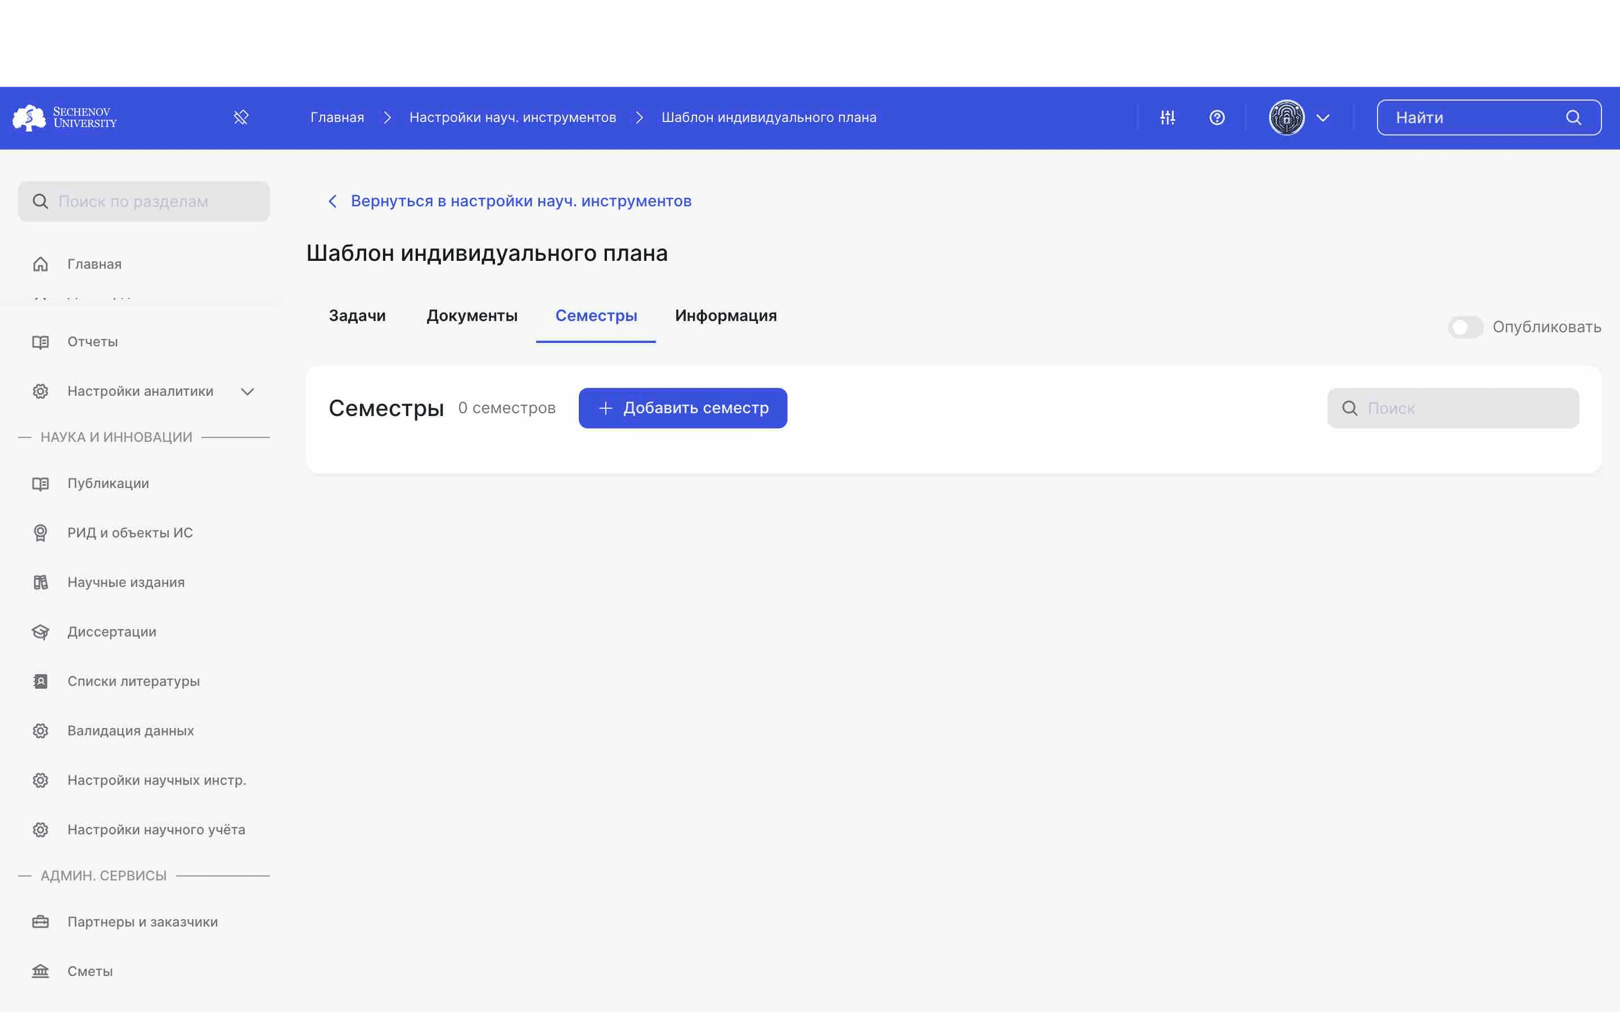Click Добавить семестр button
The width and height of the screenshot is (1620, 1012).
[x=682, y=407]
